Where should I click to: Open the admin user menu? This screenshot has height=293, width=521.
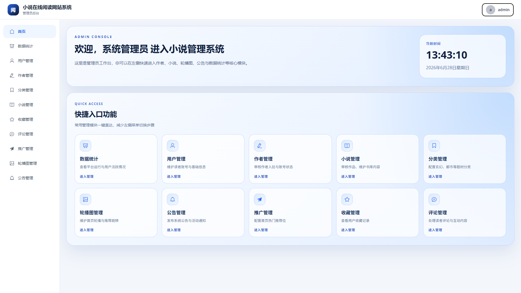(498, 10)
